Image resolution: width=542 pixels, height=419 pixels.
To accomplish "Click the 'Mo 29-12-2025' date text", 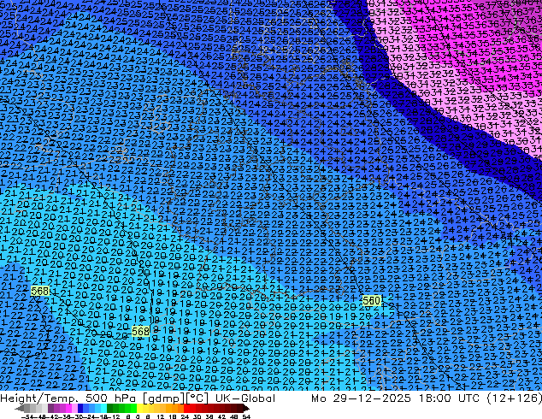I will click(361, 398).
